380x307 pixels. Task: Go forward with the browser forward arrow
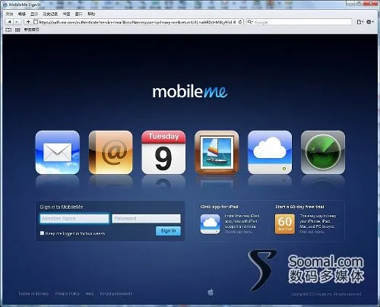click(x=17, y=22)
